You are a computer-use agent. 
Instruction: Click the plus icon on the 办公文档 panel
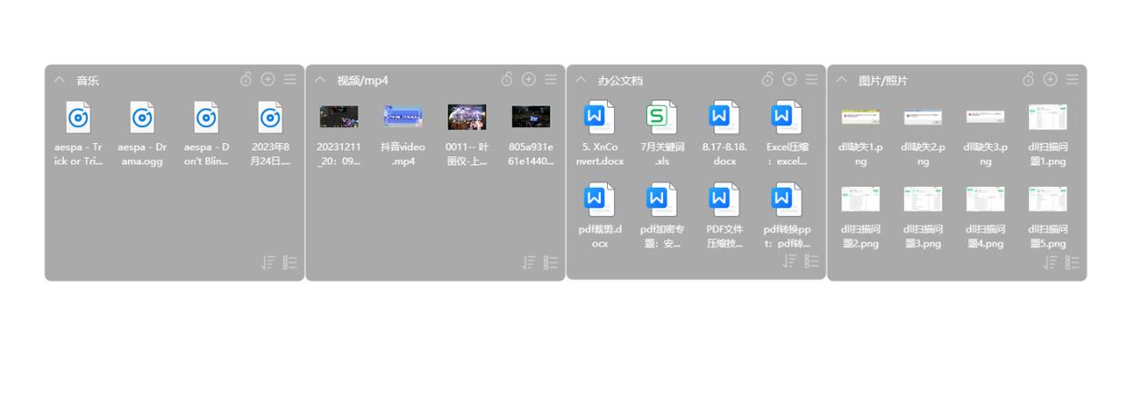(x=789, y=80)
